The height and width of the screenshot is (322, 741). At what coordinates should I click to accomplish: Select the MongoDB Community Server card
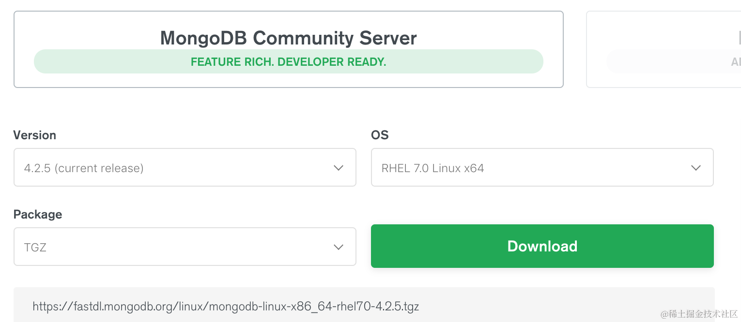(289, 49)
